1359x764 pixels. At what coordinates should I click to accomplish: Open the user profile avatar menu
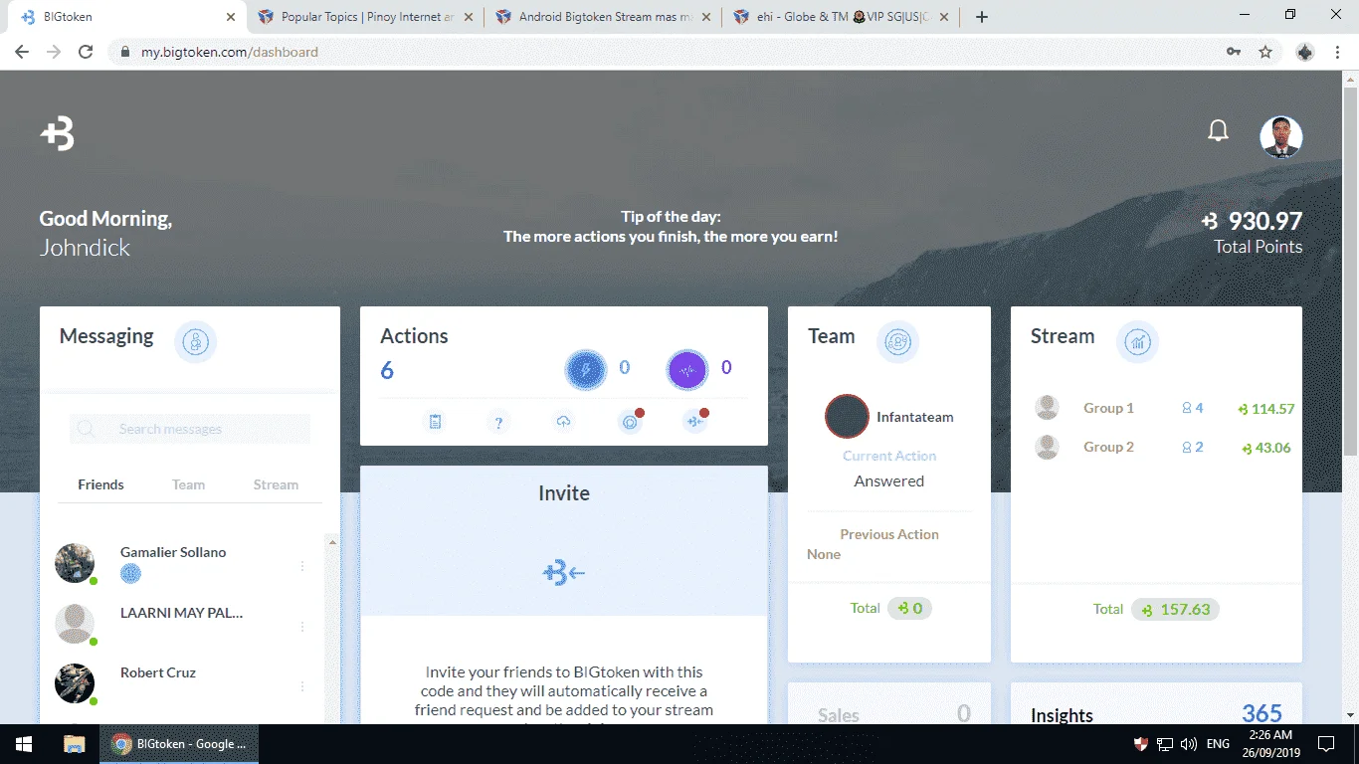(1280, 137)
